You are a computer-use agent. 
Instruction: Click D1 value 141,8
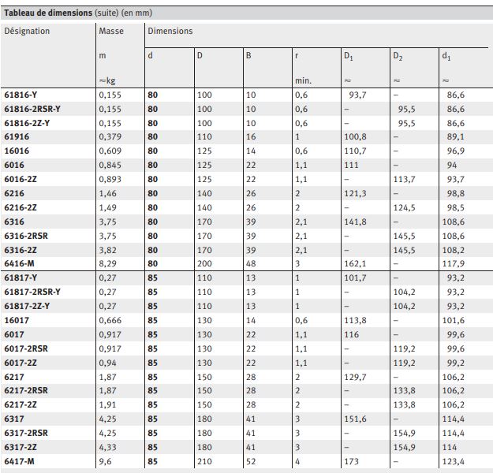tap(355, 222)
